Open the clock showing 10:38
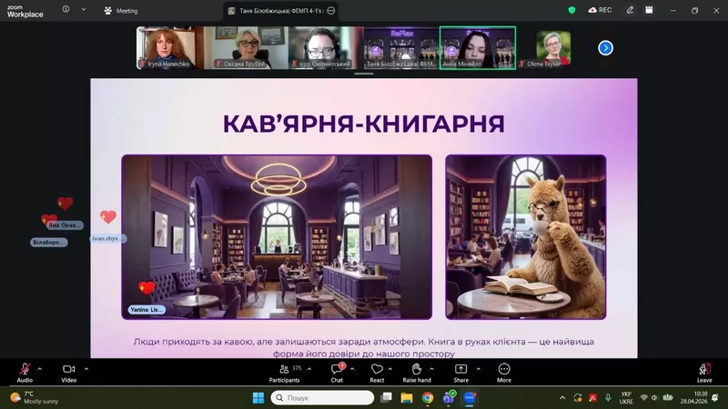 (x=694, y=398)
